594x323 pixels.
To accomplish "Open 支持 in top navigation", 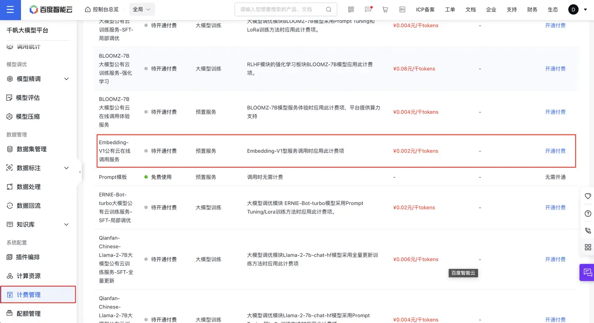I will point(512,9).
